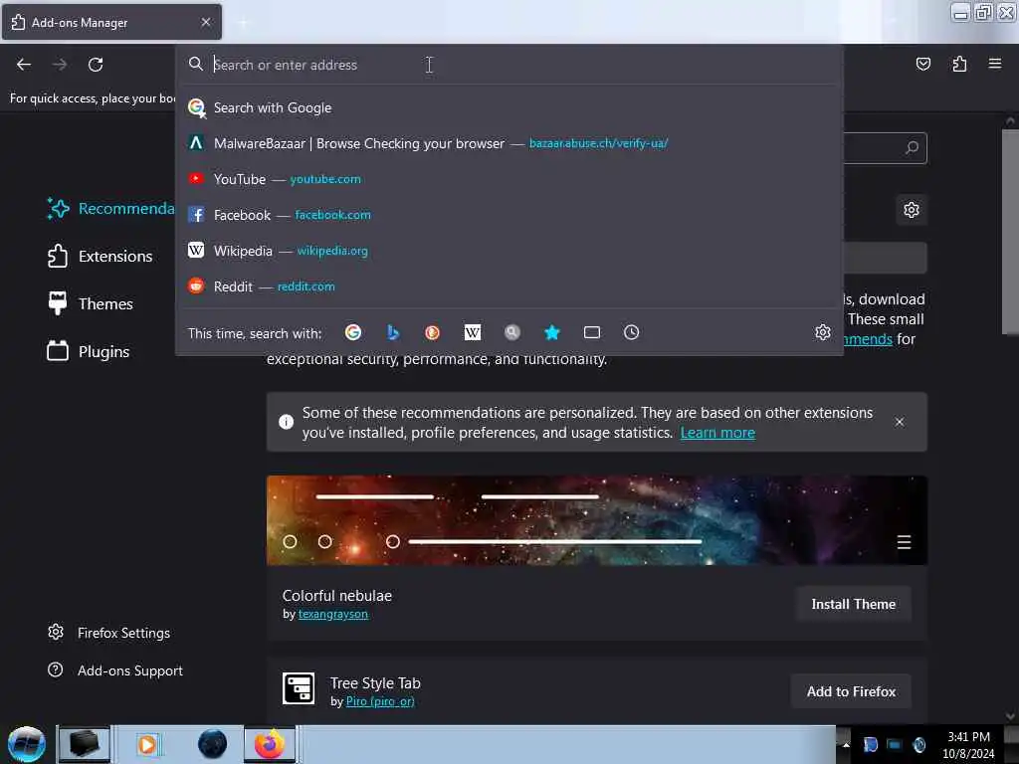Open author Piro (piro_or) link
The width and height of the screenshot is (1019, 764).
tap(380, 701)
